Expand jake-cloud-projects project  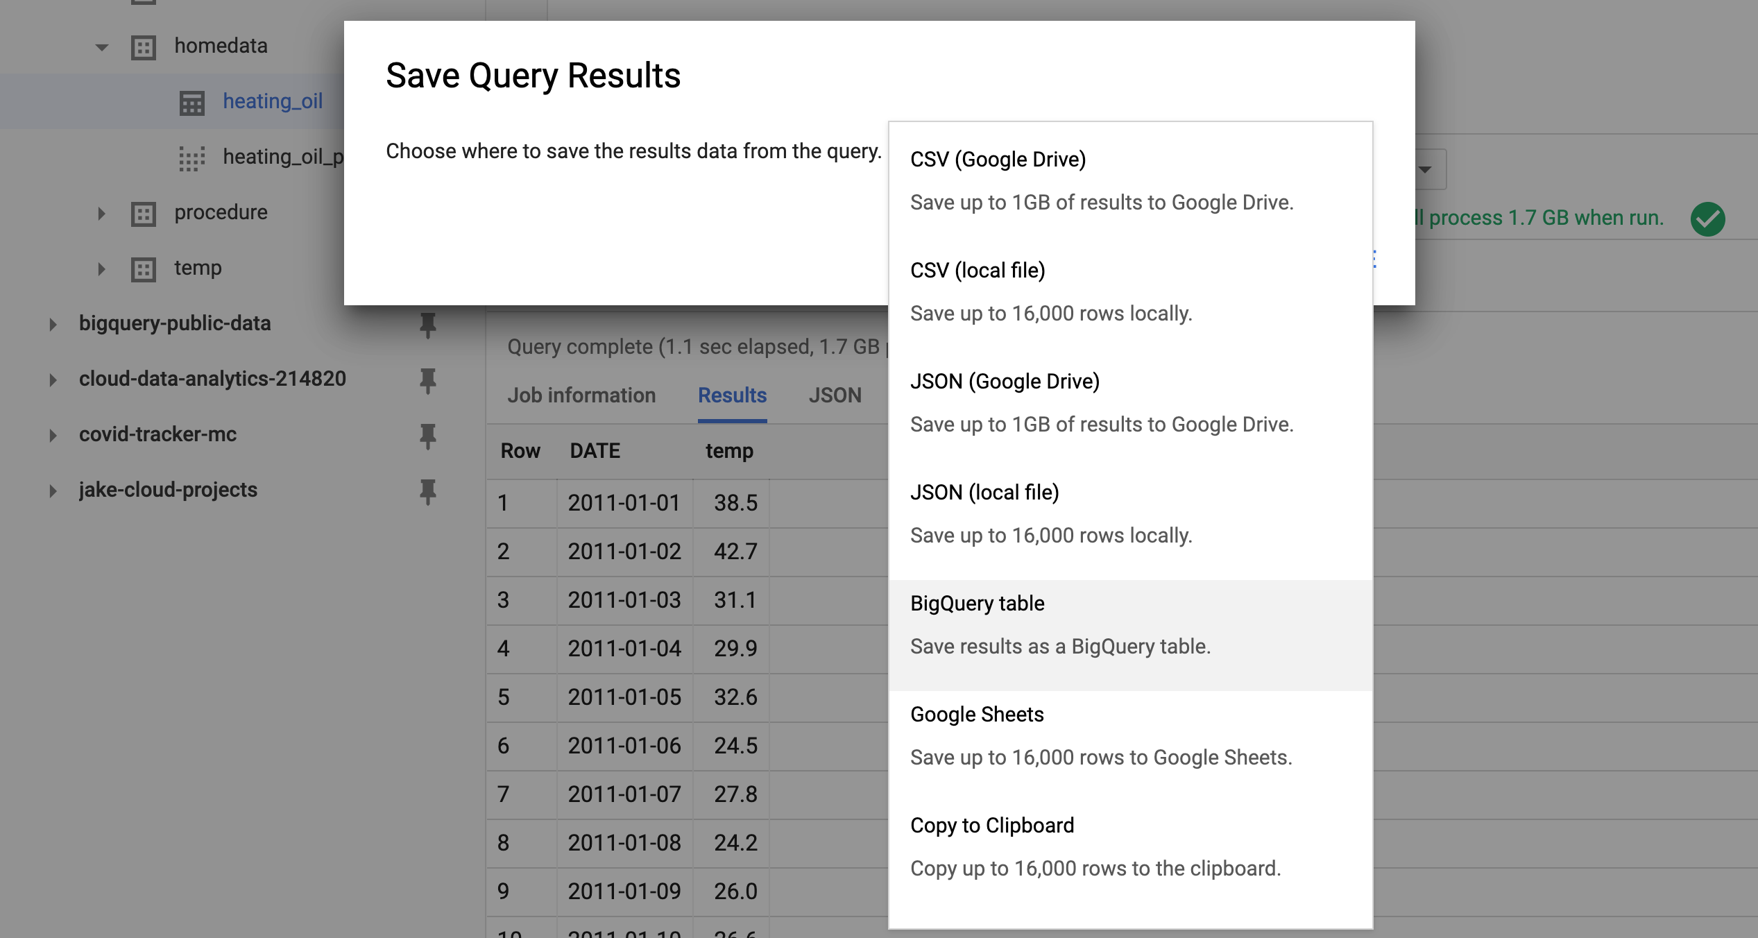point(53,491)
